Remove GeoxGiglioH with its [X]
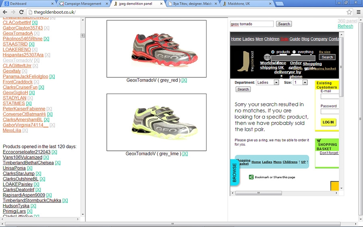 click(32, 93)
